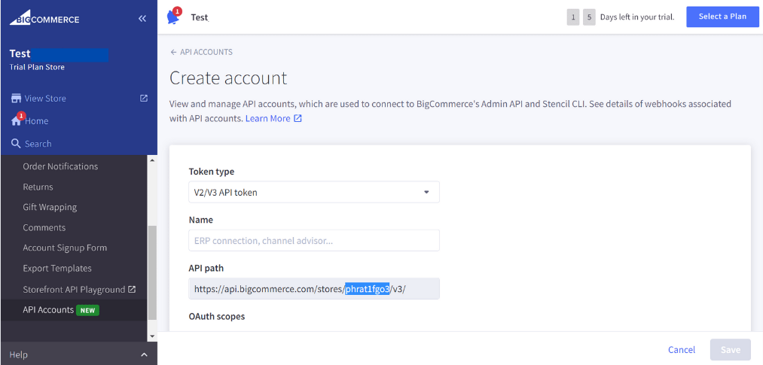Collapse the sidebar with double-chevron icon
763x365 pixels.
click(142, 19)
